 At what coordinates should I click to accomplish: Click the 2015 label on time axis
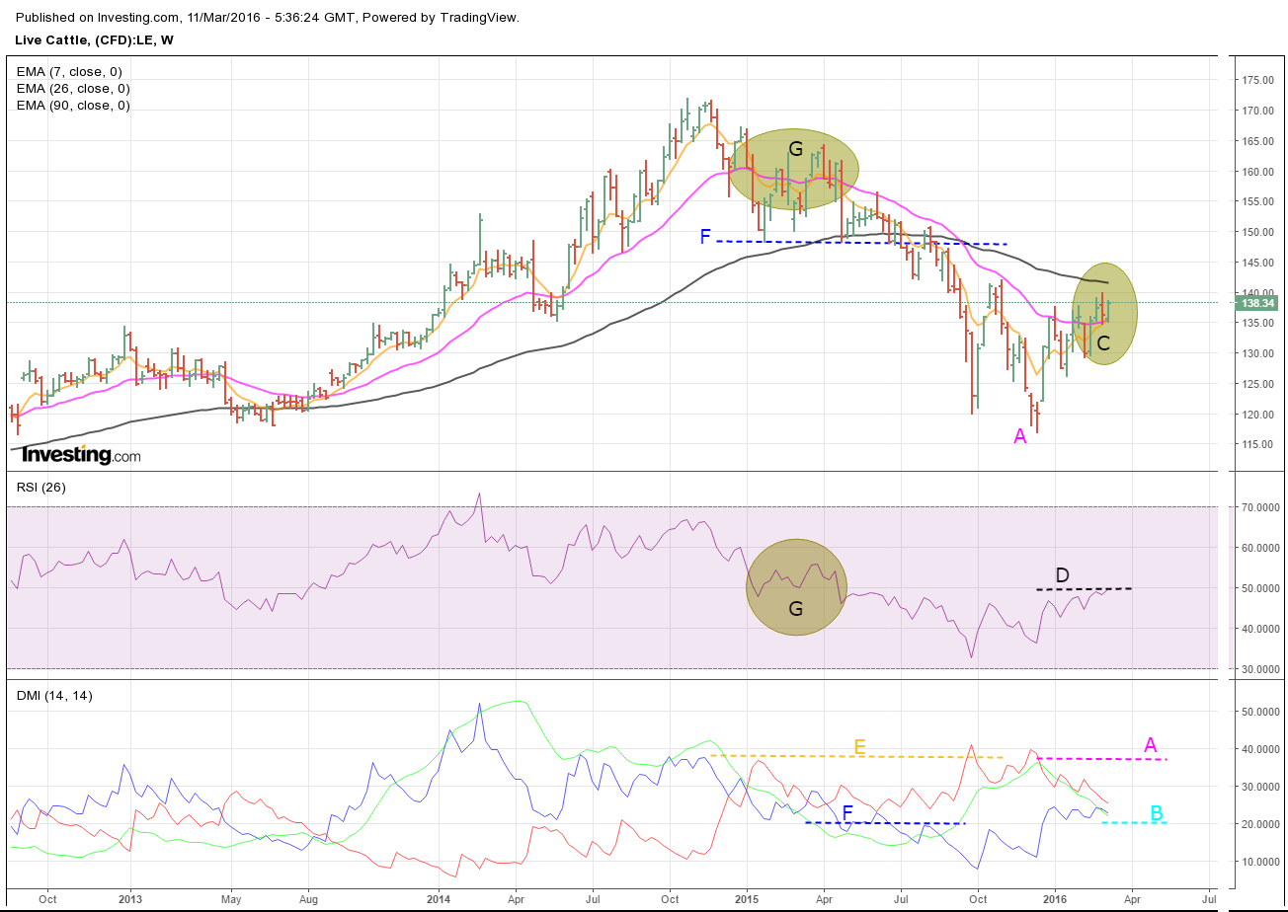(746, 899)
